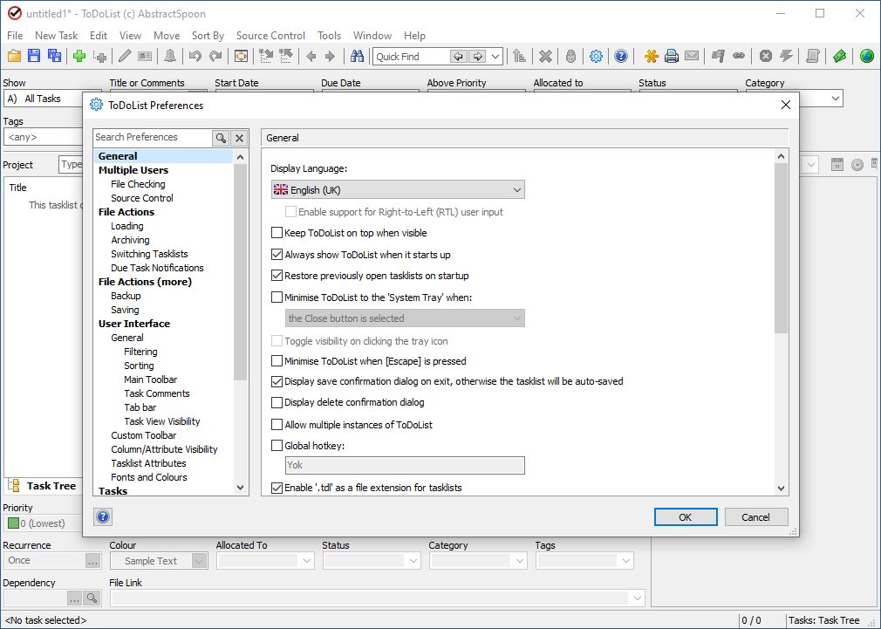This screenshot has width=881, height=629.
Task: Open the Allocated To dropdown in task fields
Action: coord(307,561)
